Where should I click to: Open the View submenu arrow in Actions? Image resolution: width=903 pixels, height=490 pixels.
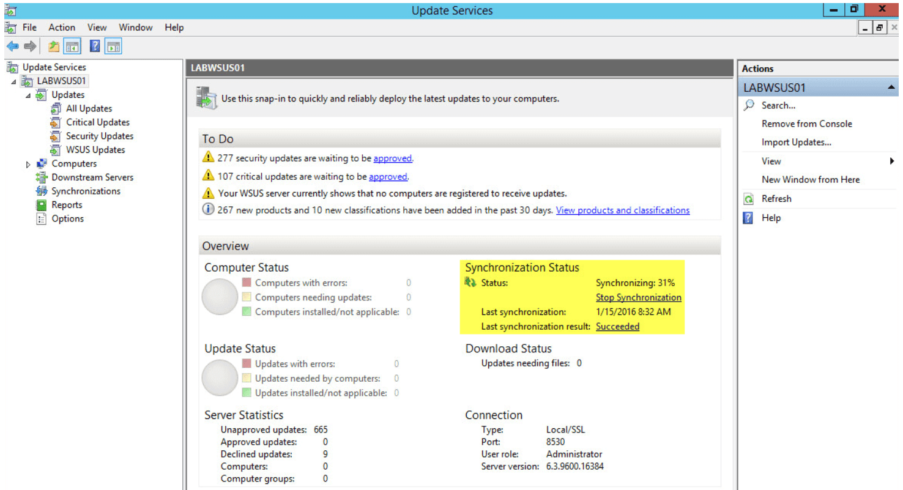[892, 161]
